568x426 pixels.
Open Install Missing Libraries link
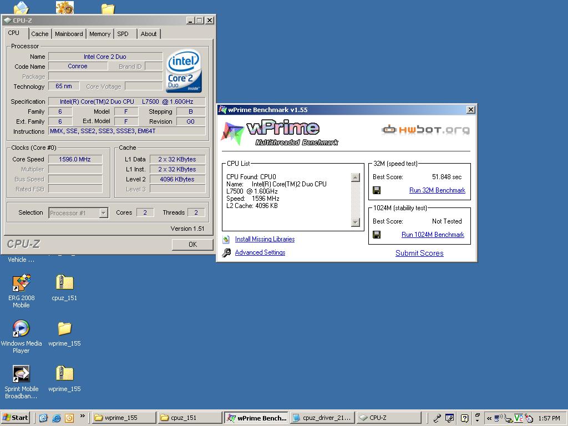[x=265, y=239]
